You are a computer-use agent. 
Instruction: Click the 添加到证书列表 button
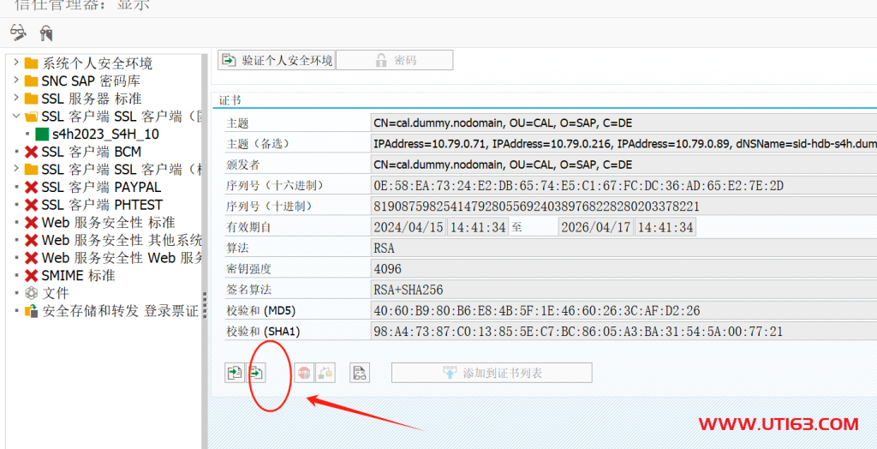(x=492, y=372)
